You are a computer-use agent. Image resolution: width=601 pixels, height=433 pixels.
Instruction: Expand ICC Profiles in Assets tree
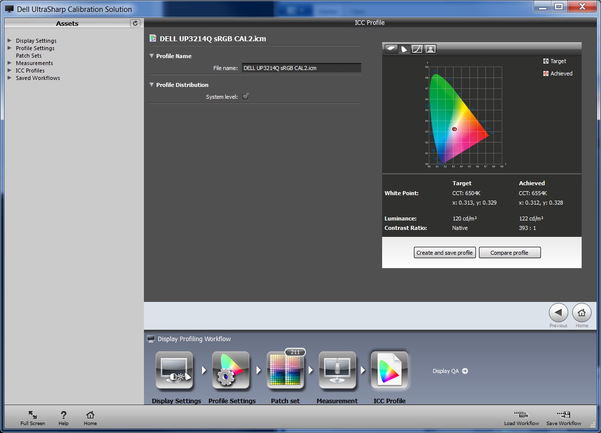click(x=9, y=71)
